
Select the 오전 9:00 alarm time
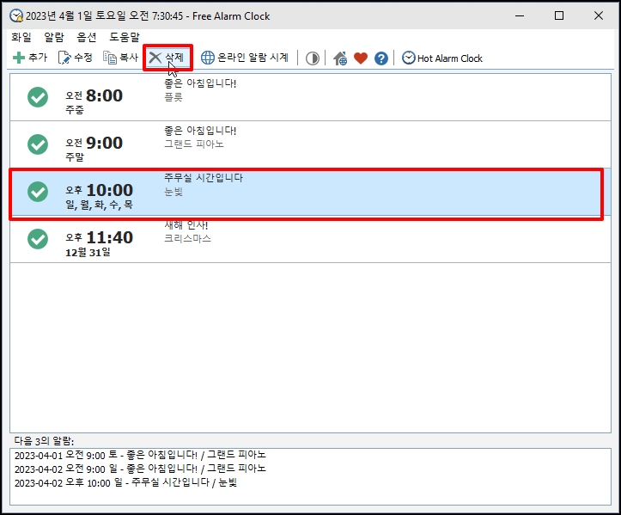point(94,143)
